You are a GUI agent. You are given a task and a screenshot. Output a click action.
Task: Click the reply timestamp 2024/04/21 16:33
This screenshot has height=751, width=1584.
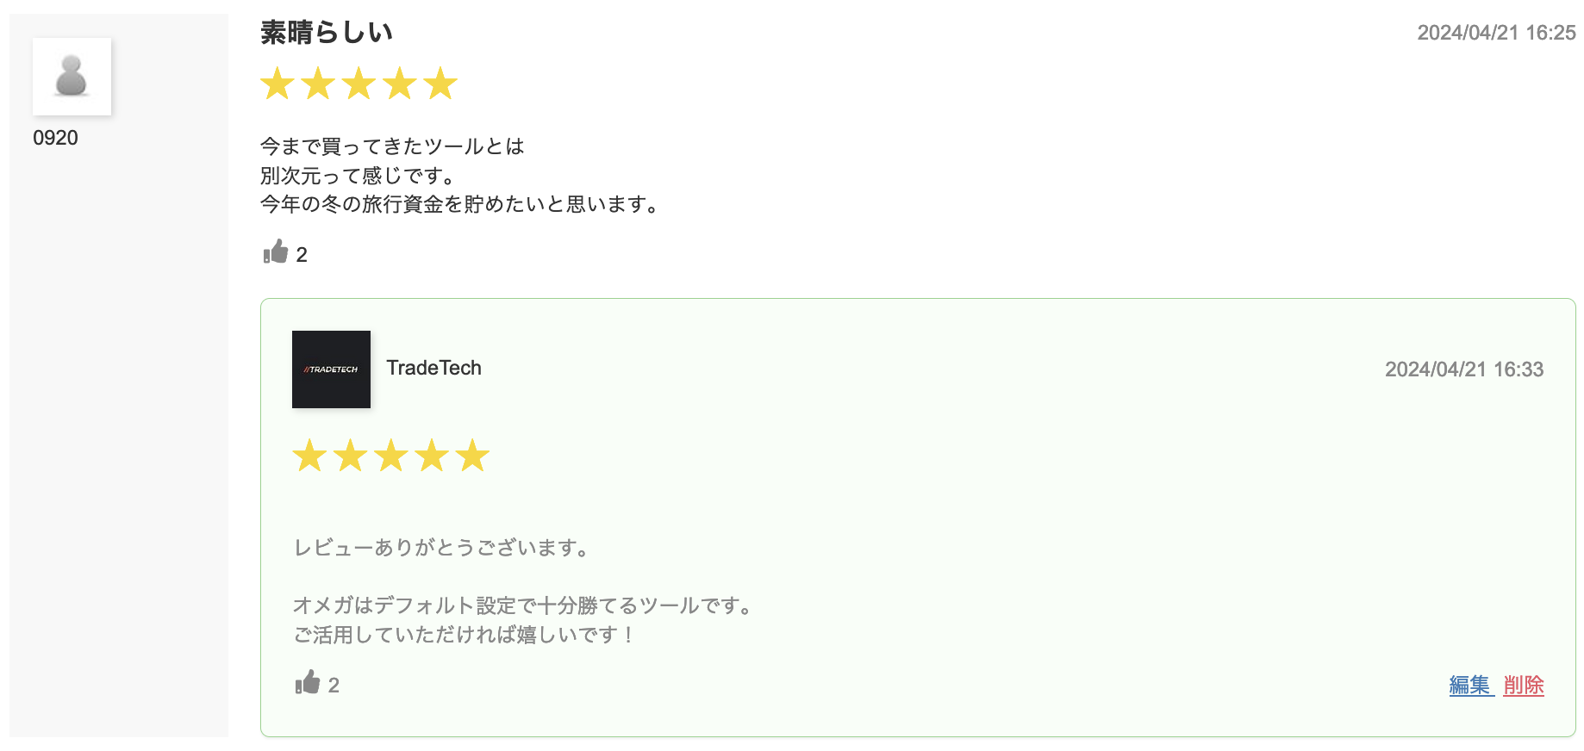click(x=1463, y=369)
